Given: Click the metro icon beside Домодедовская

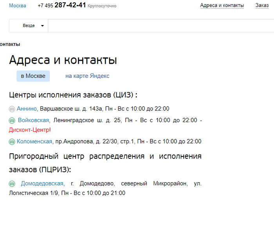Looking at the screenshot, I should coord(12,183).
